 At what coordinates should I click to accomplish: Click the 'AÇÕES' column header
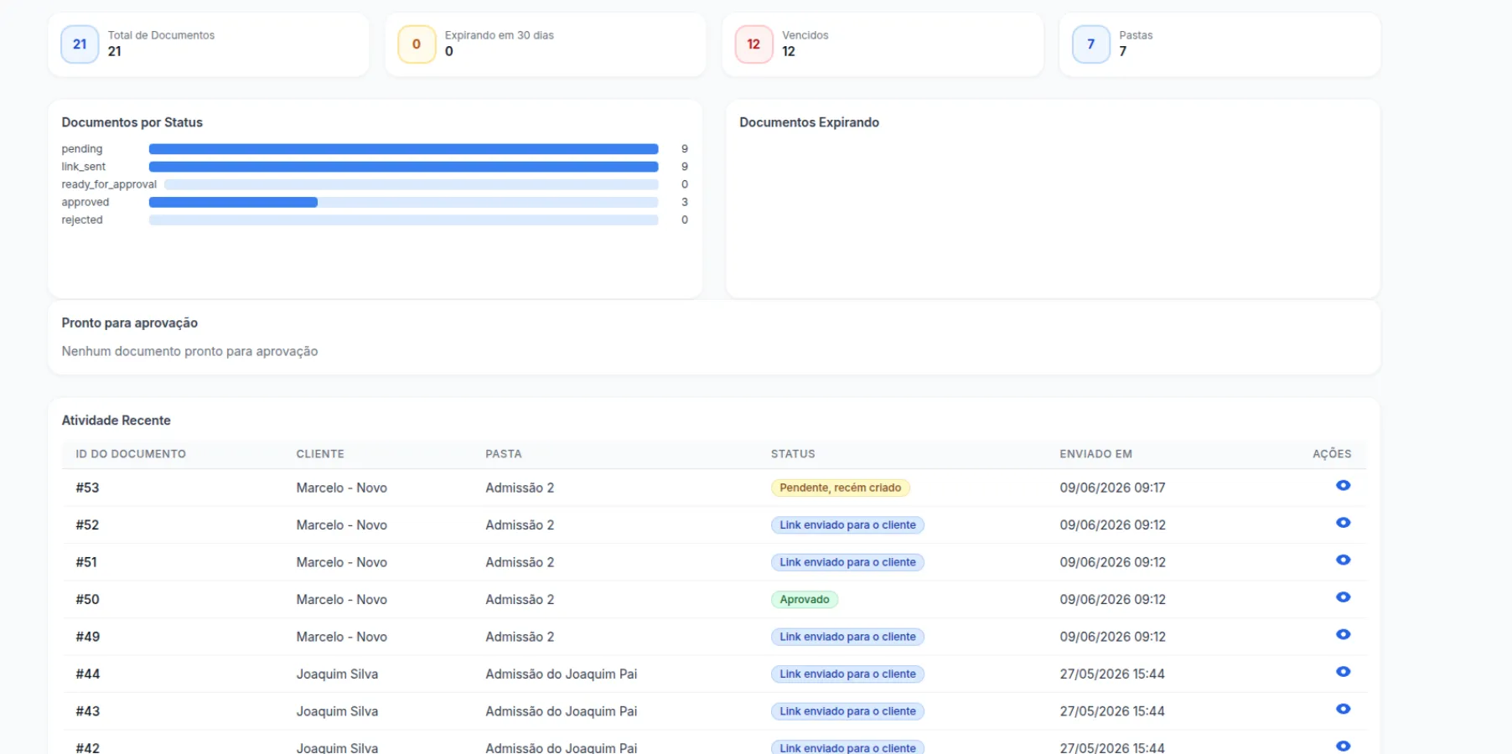[x=1332, y=454]
